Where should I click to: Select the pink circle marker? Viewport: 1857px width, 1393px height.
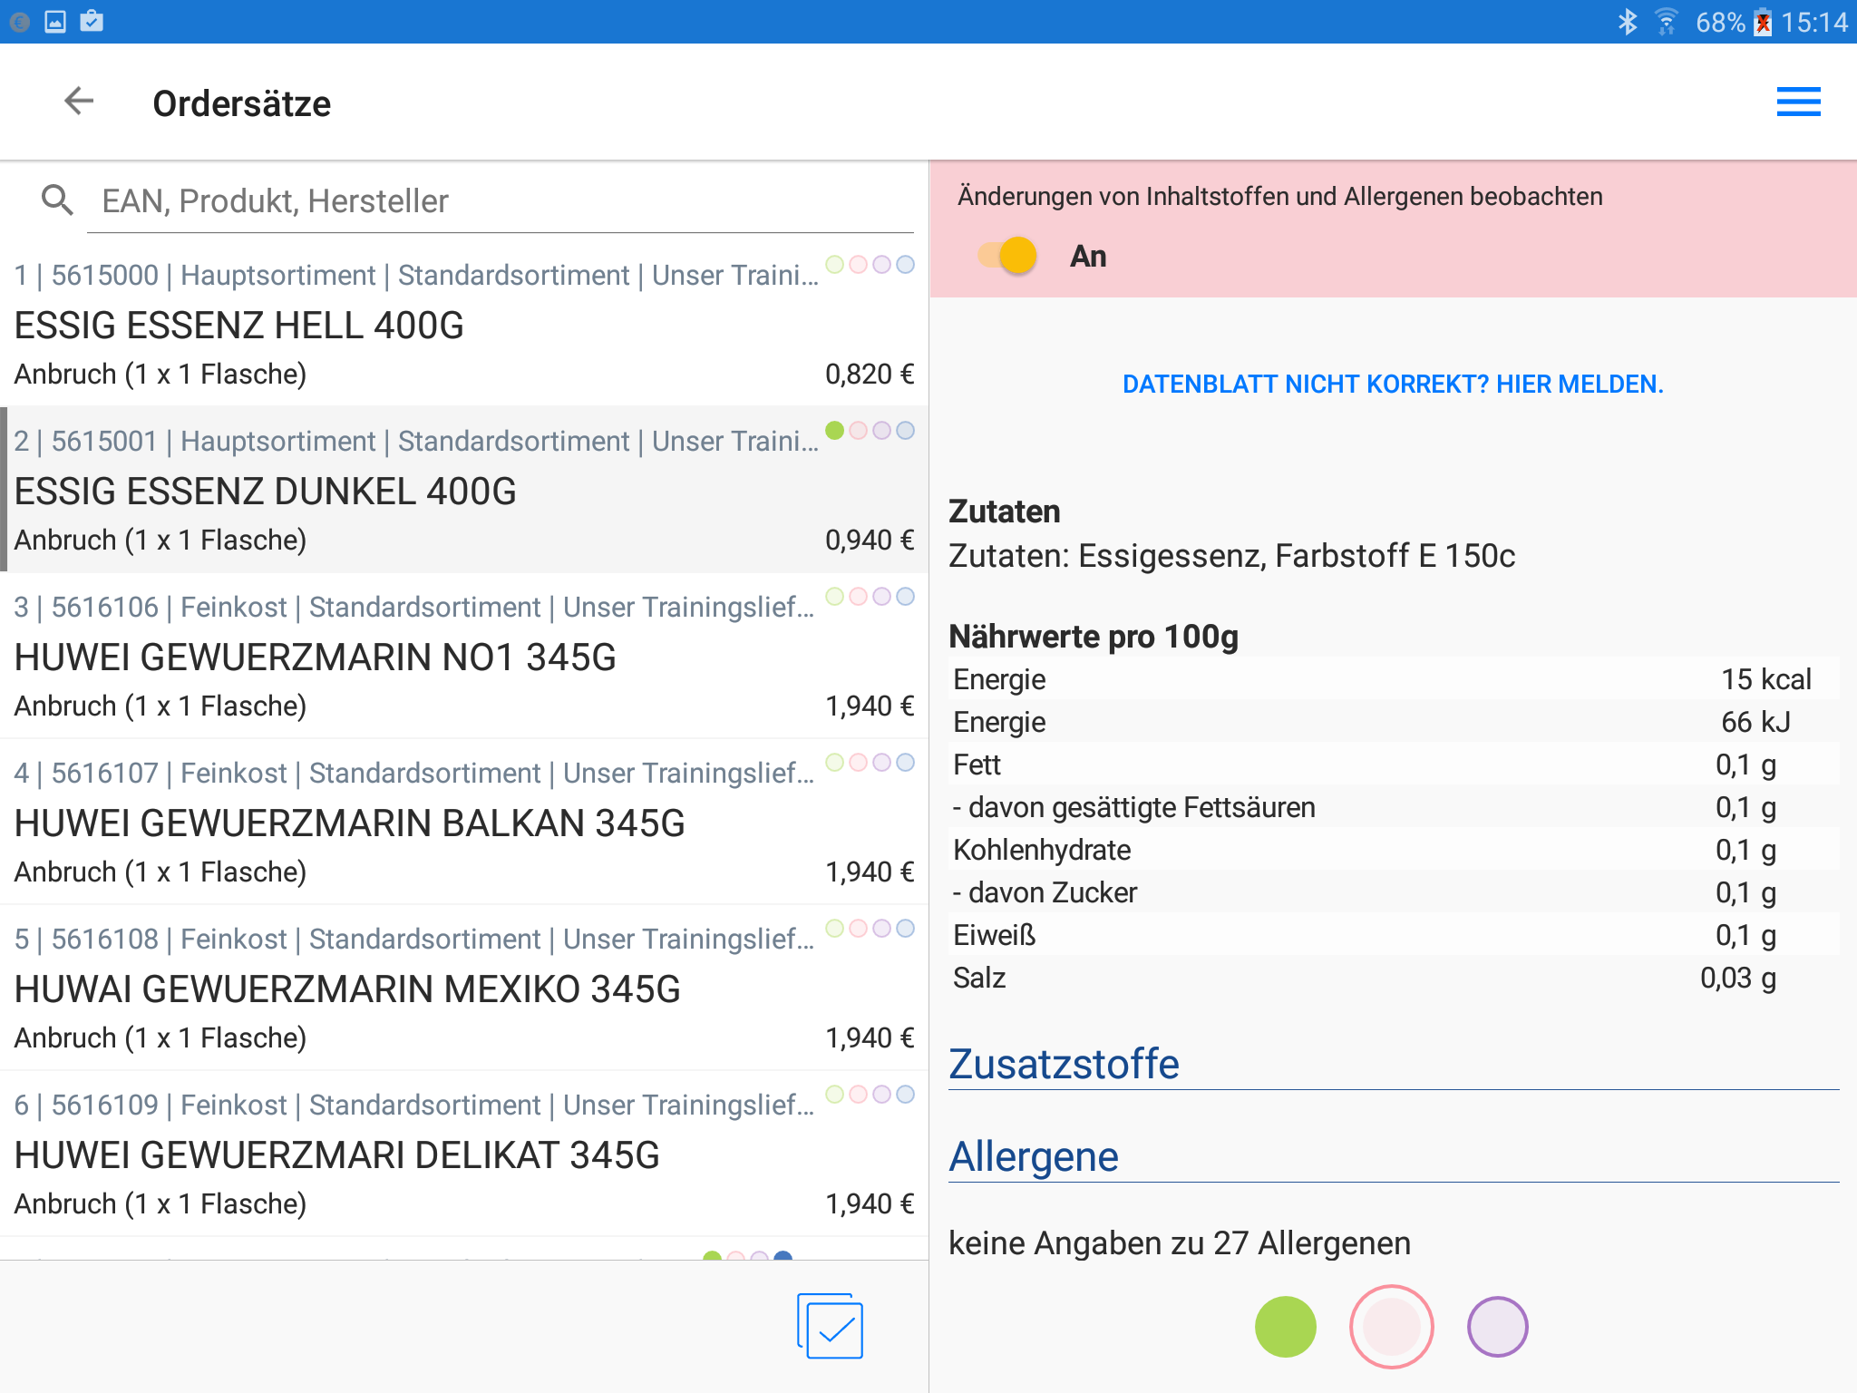(x=1391, y=1327)
